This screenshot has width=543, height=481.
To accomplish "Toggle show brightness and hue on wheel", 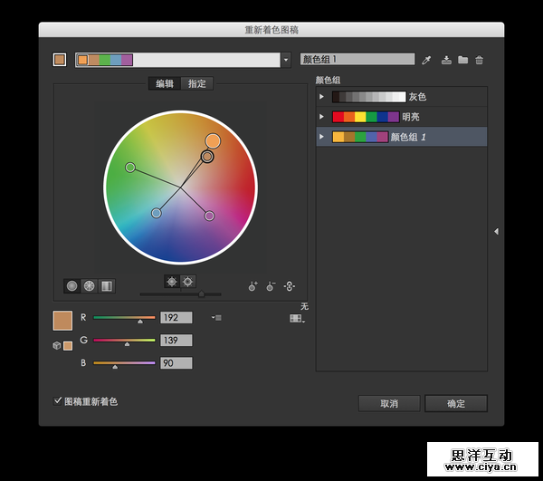I will pyautogui.click(x=171, y=281).
